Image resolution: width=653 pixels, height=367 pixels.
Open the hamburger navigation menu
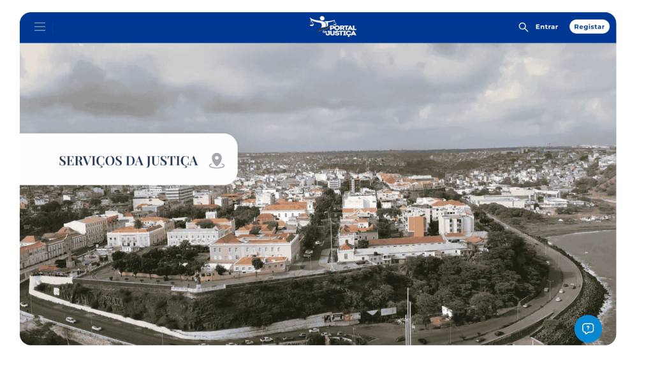click(x=40, y=27)
